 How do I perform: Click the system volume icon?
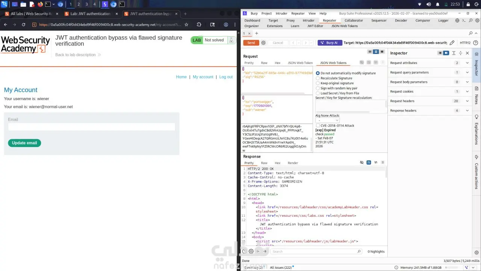click(x=429, y=5)
